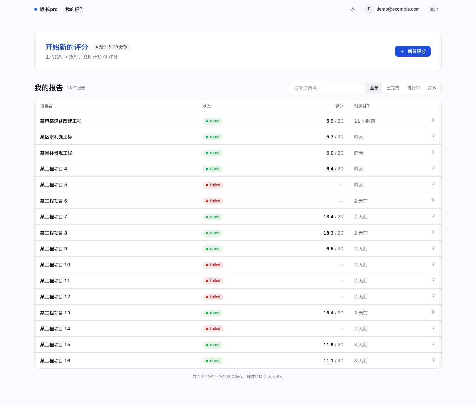The image size is (476, 406).
Task: Click the failed badge of 某工程项目 5
Action: click(x=213, y=185)
